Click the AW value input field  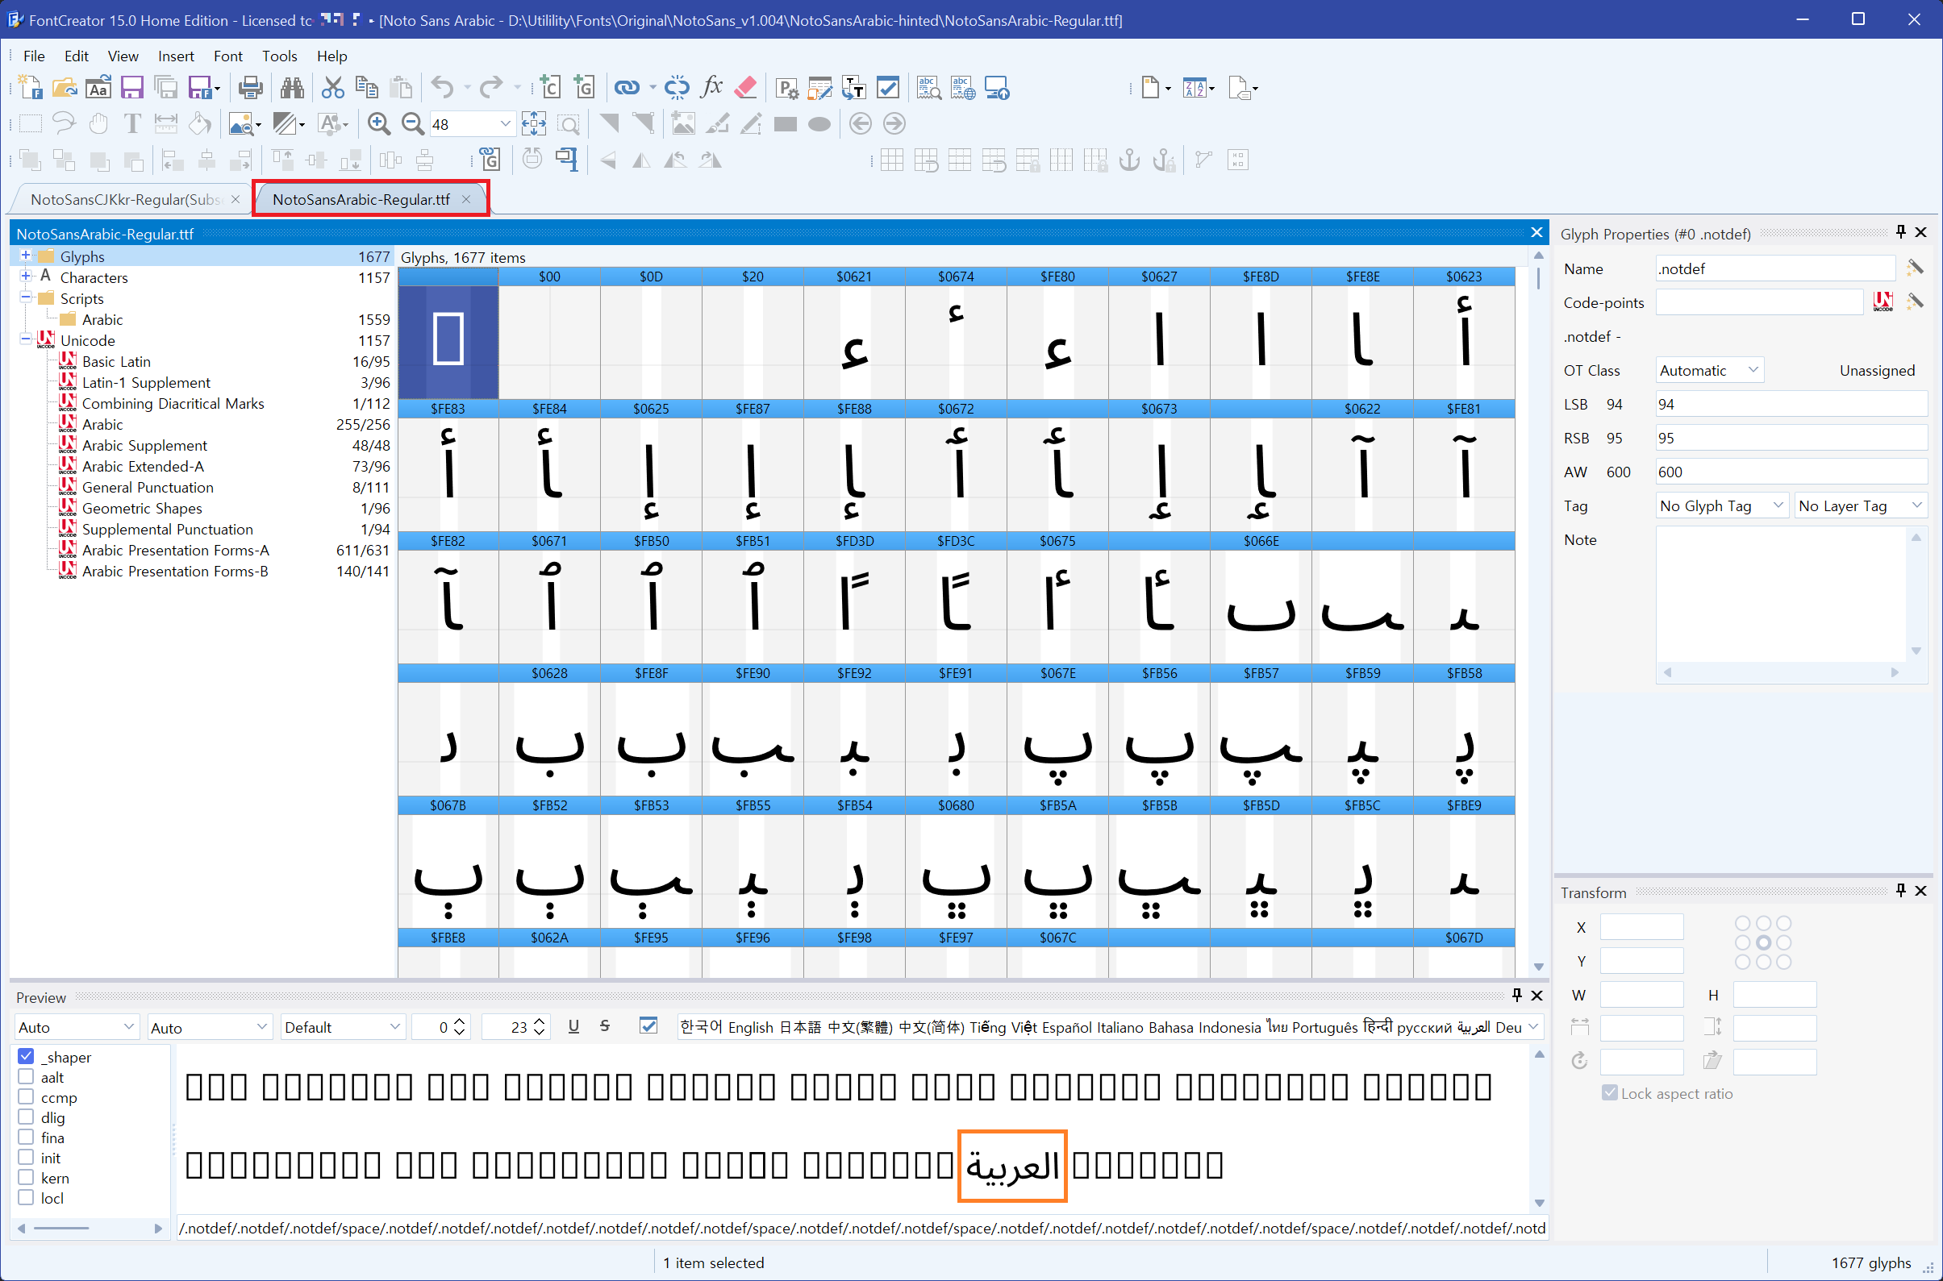pos(1788,472)
